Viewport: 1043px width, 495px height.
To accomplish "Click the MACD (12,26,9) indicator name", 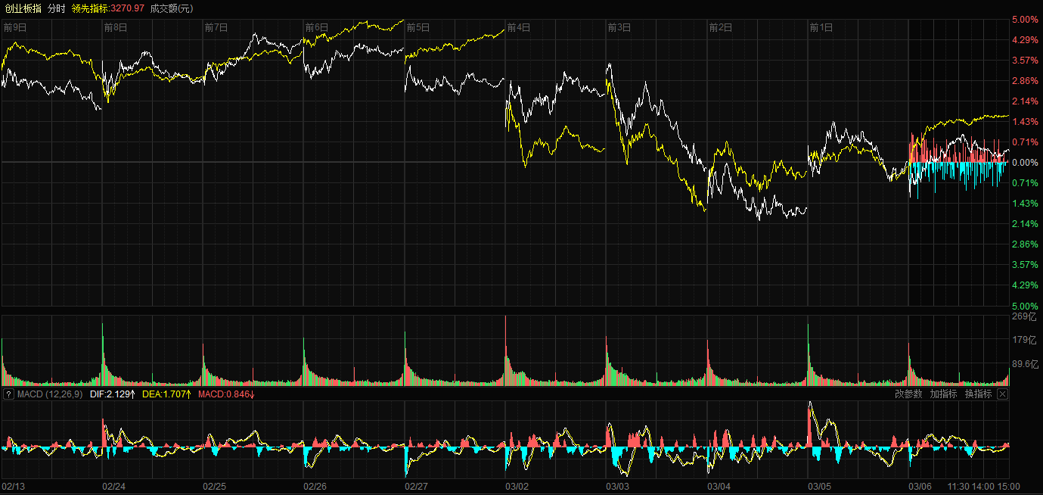I will tap(50, 394).
